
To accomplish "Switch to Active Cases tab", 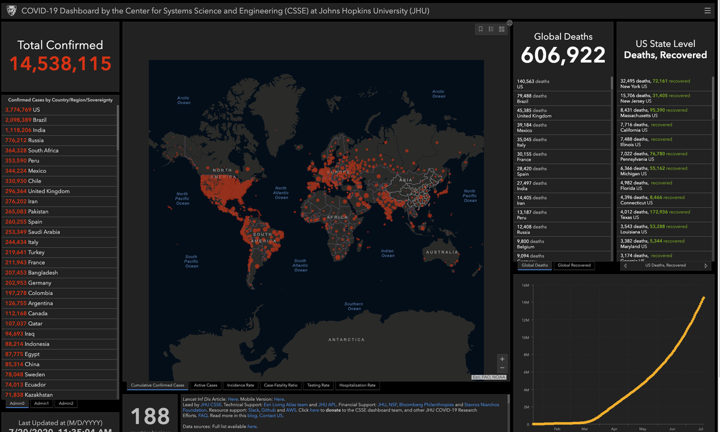I will coord(206,385).
